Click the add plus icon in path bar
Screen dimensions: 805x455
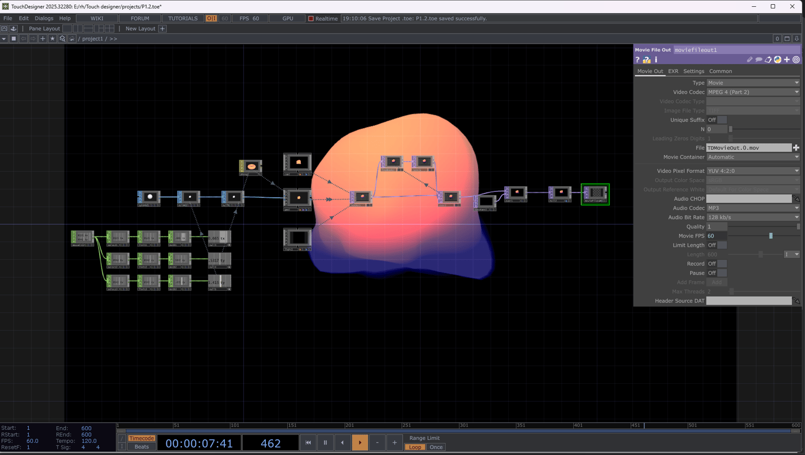pyautogui.click(x=43, y=39)
